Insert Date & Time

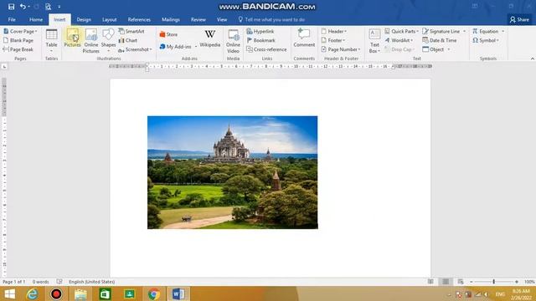click(440, 40)
